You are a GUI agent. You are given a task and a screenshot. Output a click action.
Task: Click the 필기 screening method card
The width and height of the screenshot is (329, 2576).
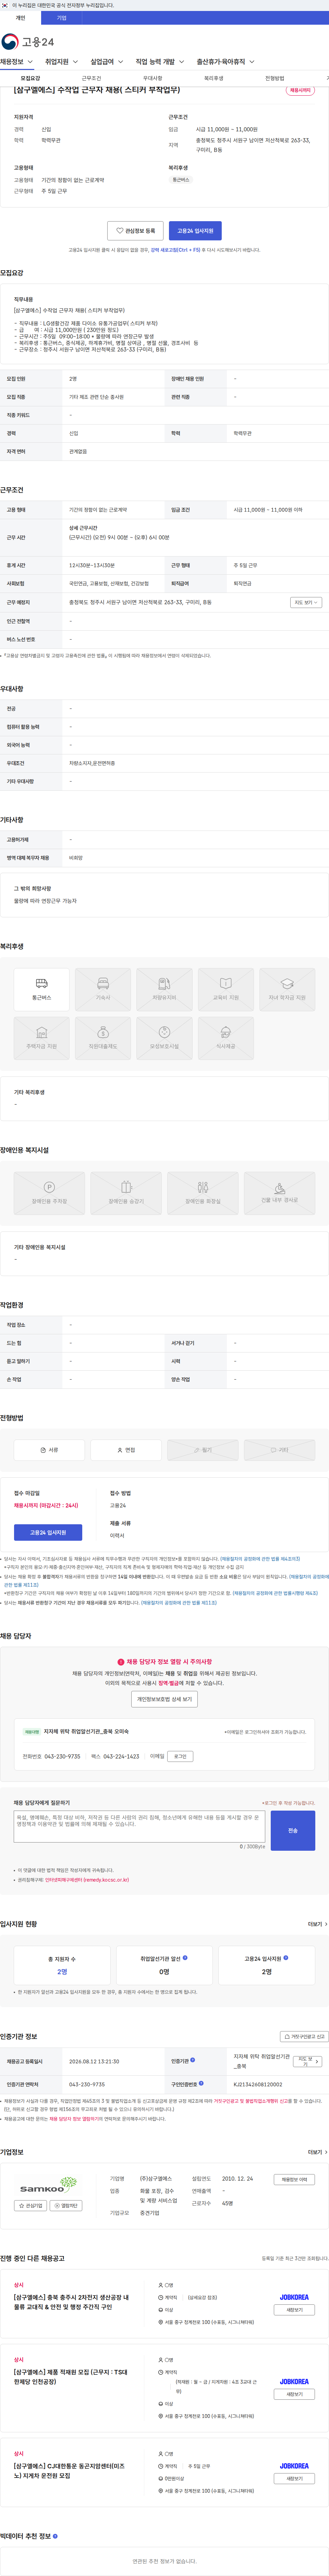203,1449
